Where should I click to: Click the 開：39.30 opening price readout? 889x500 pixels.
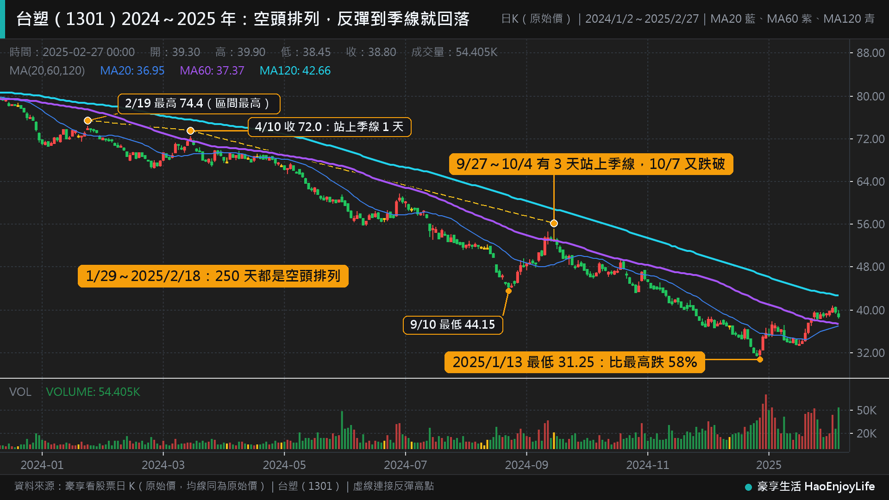click(175, 52)
